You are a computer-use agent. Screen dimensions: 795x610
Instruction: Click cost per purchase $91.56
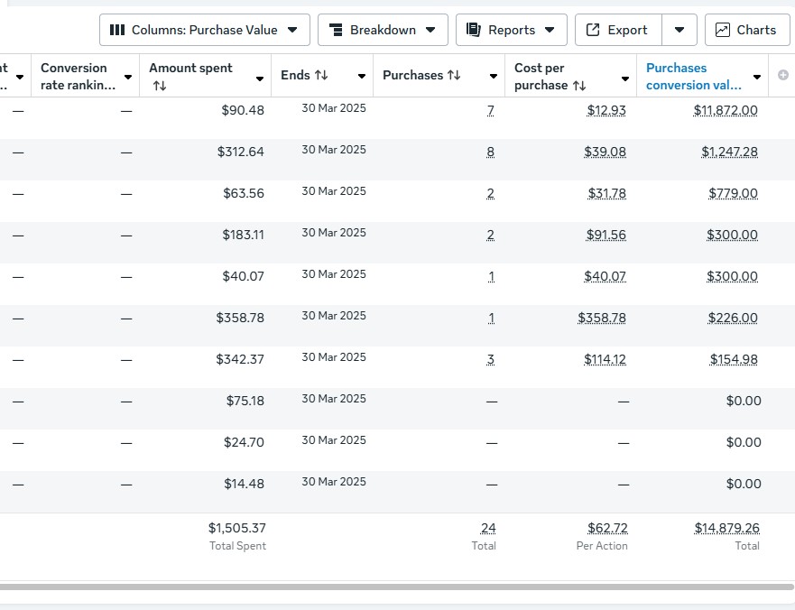coord(606,236)
